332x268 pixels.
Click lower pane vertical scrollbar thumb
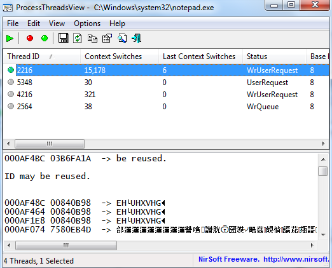(323, 171)
